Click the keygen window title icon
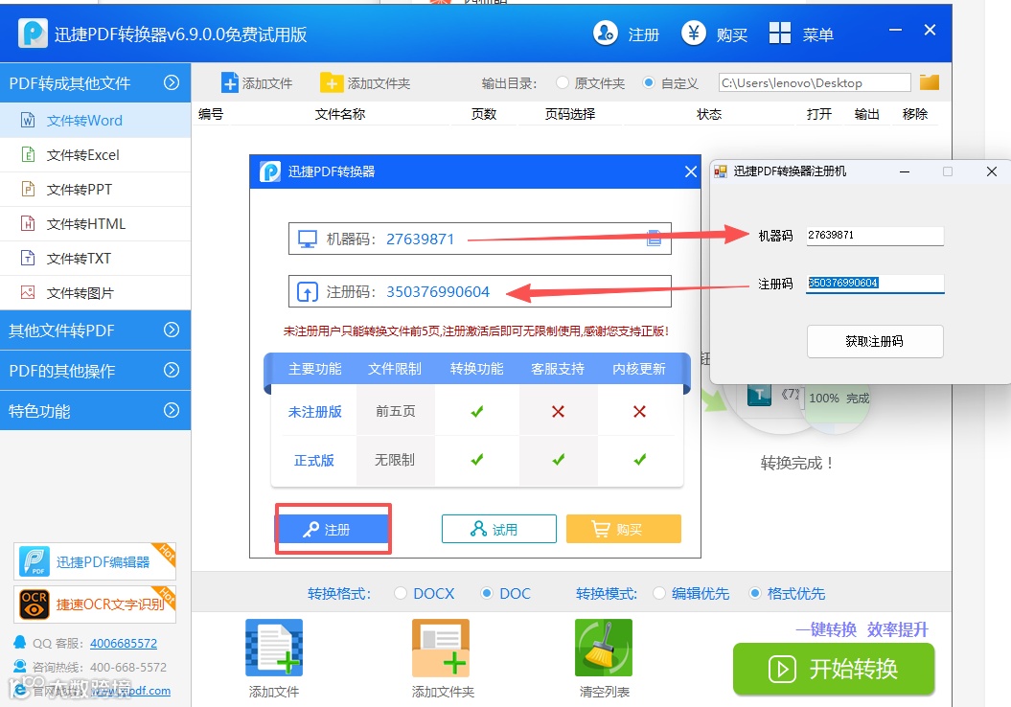 click(721, 171)
